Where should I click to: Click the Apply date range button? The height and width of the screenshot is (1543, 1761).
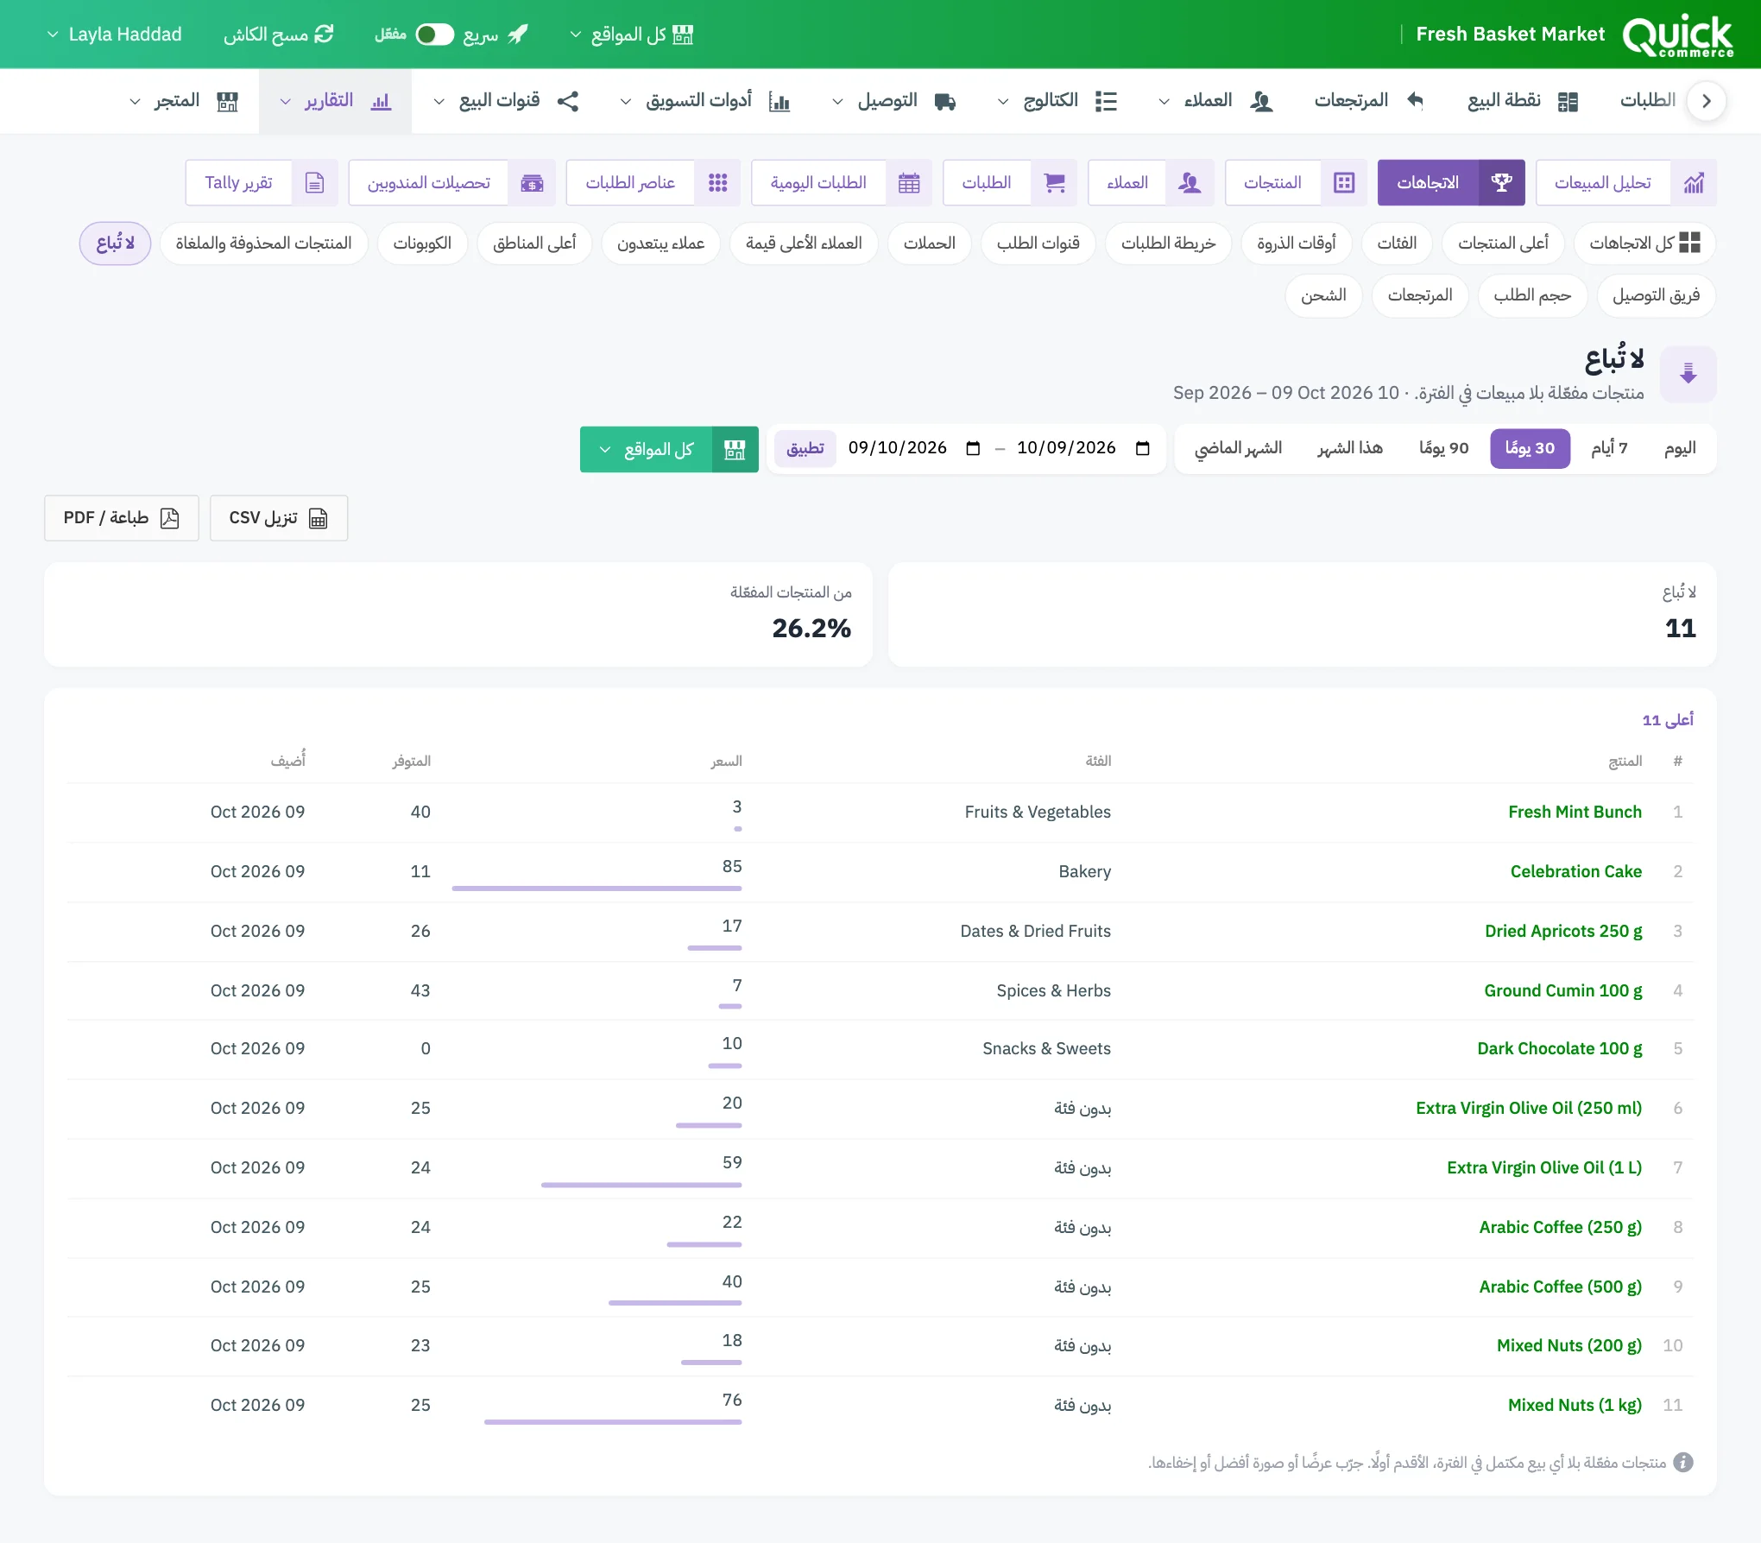tap(805, 448)
